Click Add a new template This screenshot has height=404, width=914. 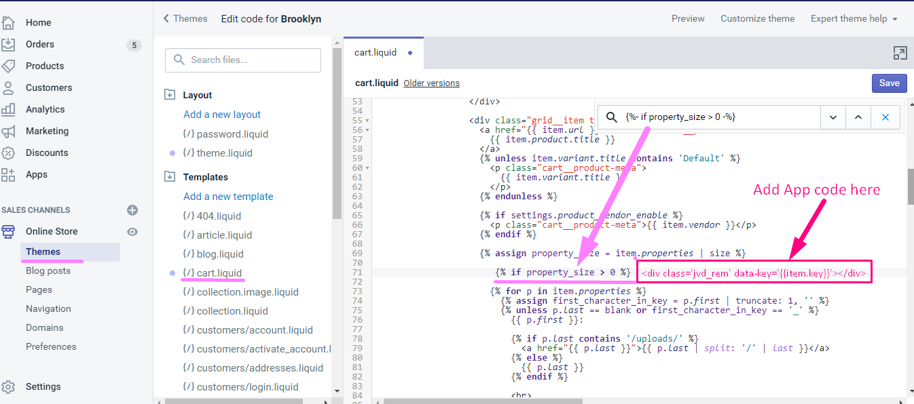tap(228, 197)
